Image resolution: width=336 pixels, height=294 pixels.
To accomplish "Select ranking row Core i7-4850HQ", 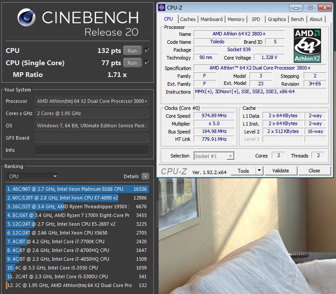I will tap(77, 259).
